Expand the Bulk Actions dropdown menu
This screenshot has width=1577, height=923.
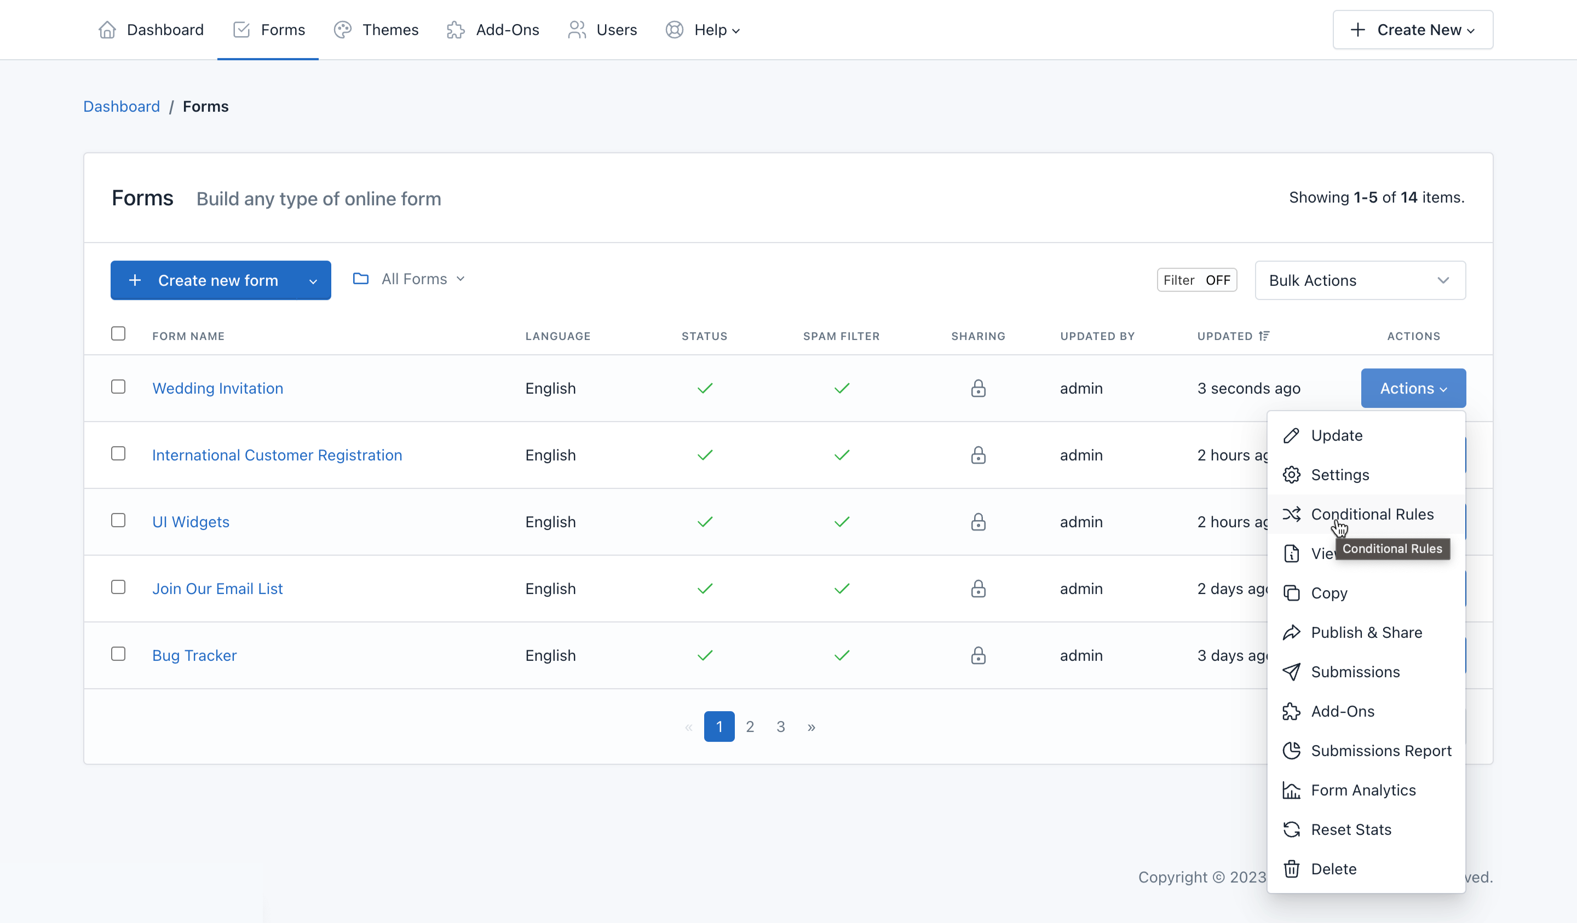[1360, 279]
